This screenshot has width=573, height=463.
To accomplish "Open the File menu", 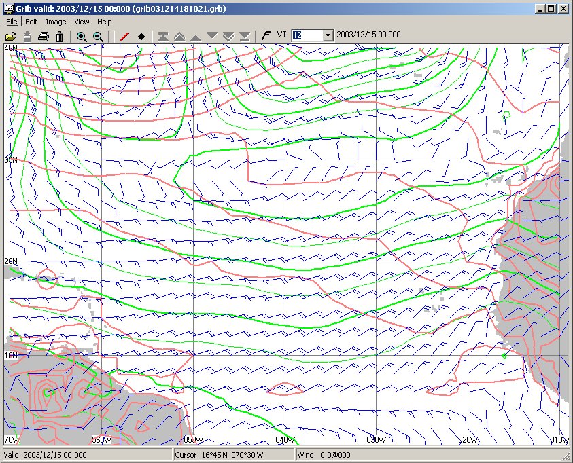I will (x=12, y=22).
